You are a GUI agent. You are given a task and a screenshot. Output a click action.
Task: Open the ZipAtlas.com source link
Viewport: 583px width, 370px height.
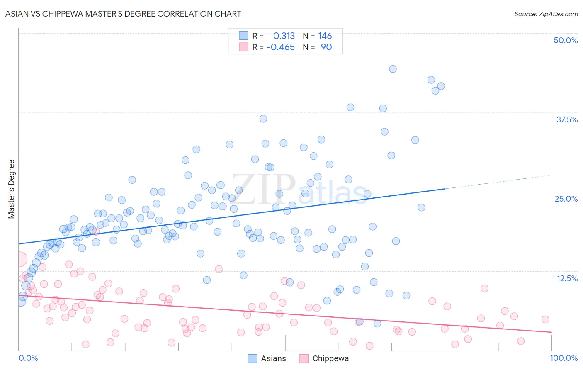546,14
